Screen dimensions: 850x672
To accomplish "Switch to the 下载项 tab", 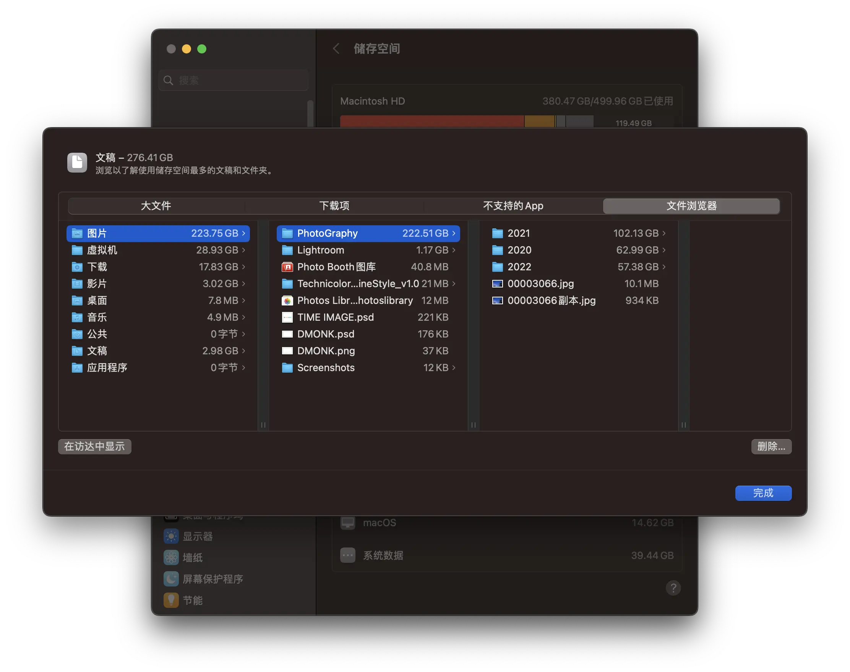I will (x=334, y=206).
